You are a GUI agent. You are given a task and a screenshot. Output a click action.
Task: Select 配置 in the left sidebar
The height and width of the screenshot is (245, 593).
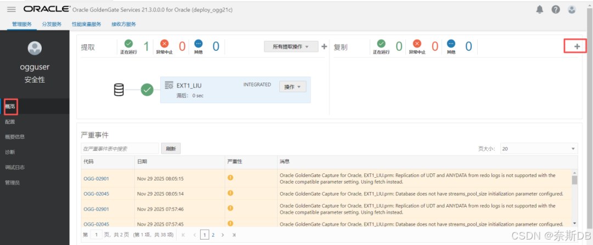10,121
